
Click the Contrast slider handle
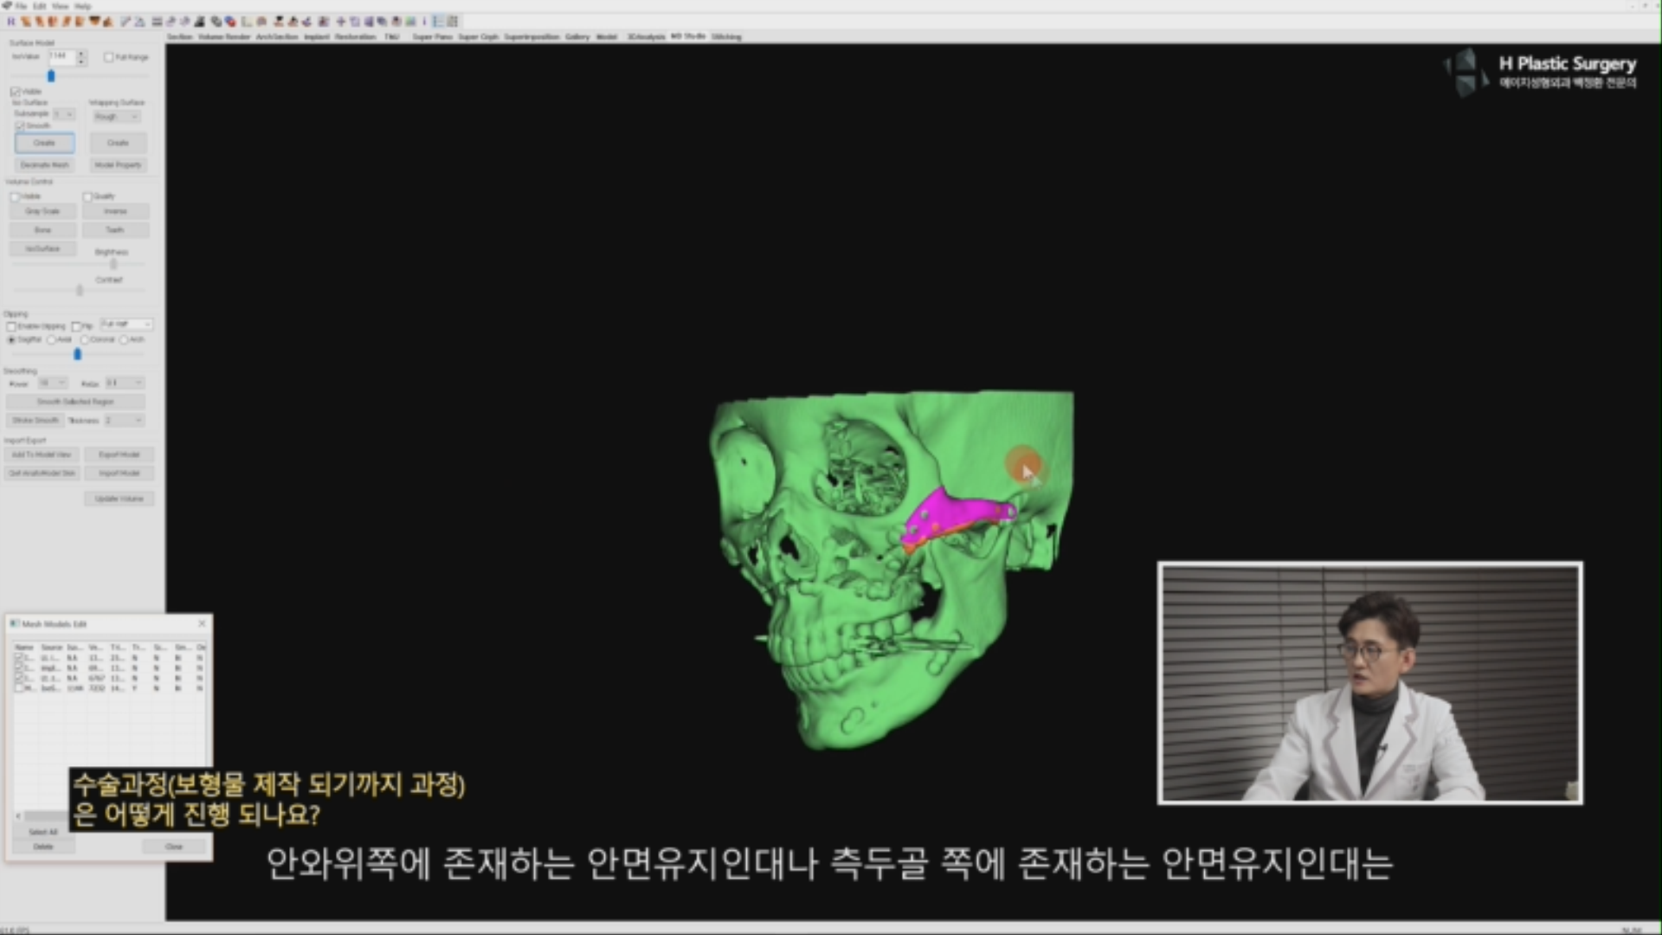pyautogui.click(x=79, y=291)
